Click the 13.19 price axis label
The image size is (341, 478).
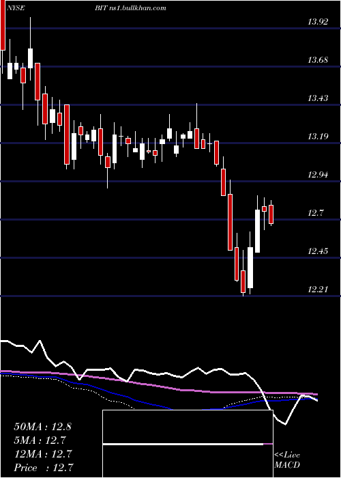point(318,137)
